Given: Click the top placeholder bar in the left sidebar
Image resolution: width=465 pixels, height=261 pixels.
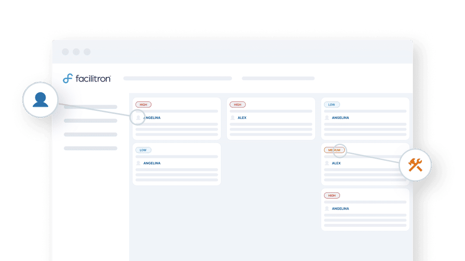Looking at the screenshot, I should pos(90,106).
